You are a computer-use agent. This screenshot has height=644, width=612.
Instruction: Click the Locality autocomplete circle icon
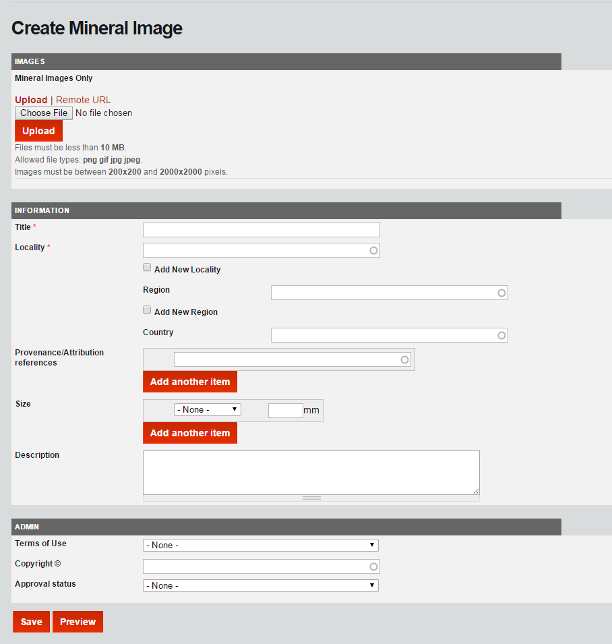pos(373,251)
